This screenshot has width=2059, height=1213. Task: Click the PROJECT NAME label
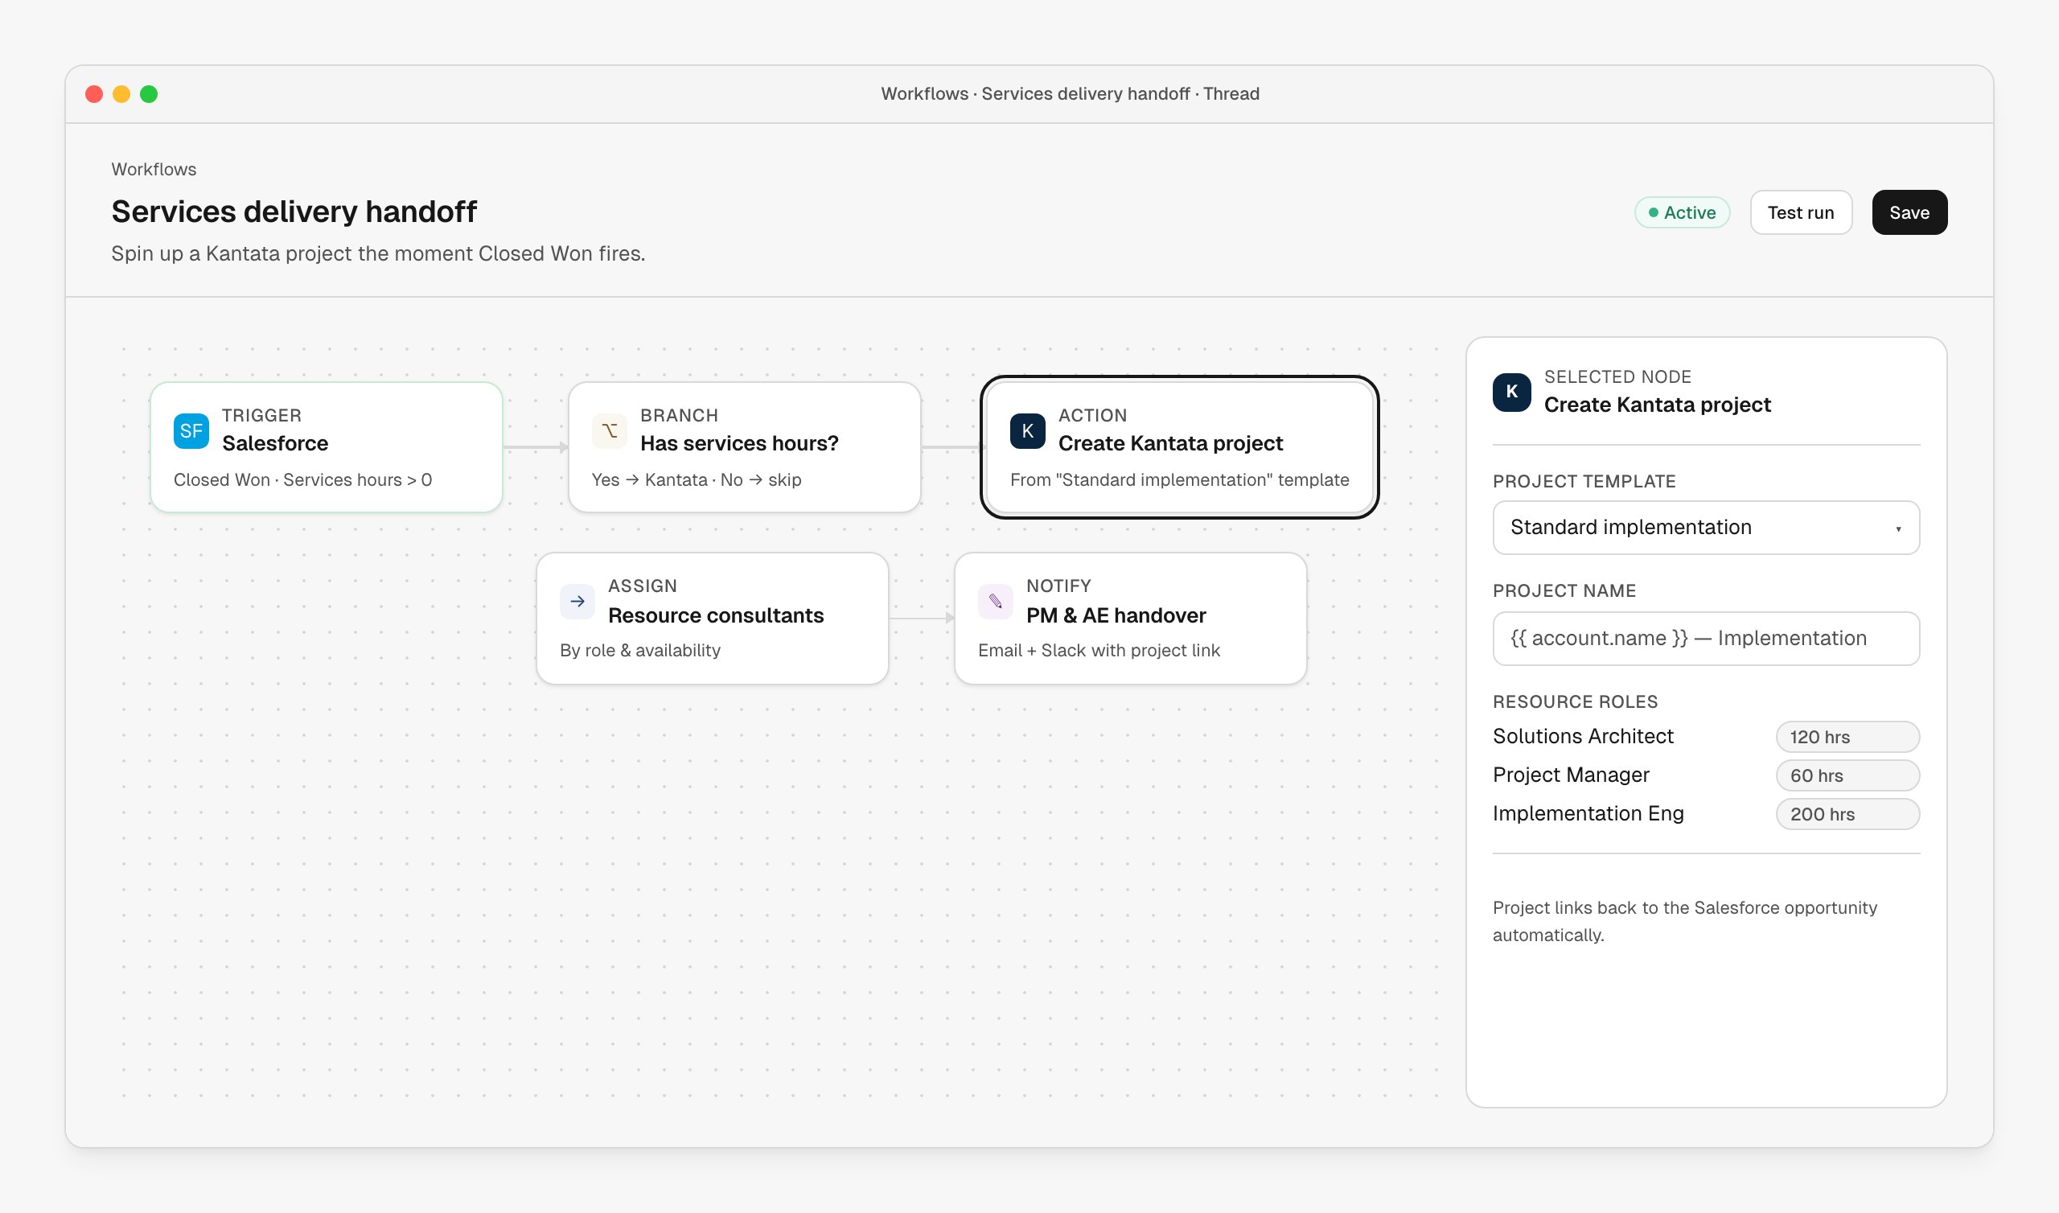coord(1564,591)
